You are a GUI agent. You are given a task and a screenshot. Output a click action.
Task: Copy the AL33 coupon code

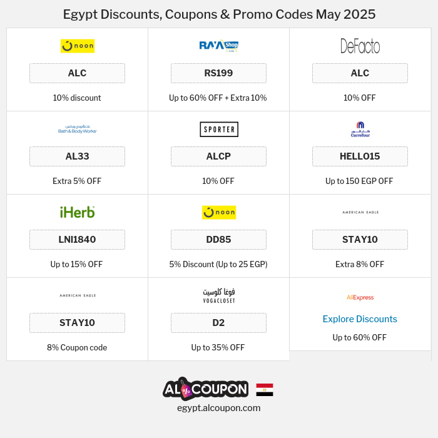pyautogui.click(x=77, y=156)
